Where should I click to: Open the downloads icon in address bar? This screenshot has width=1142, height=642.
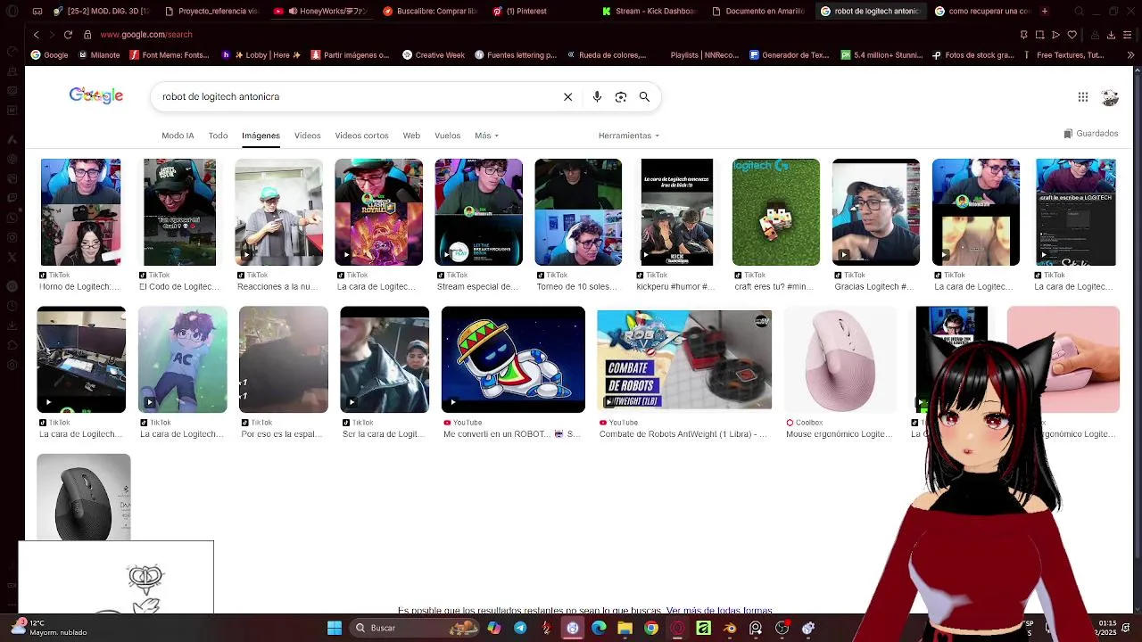pyautogui.click(x=1111, y=35)
